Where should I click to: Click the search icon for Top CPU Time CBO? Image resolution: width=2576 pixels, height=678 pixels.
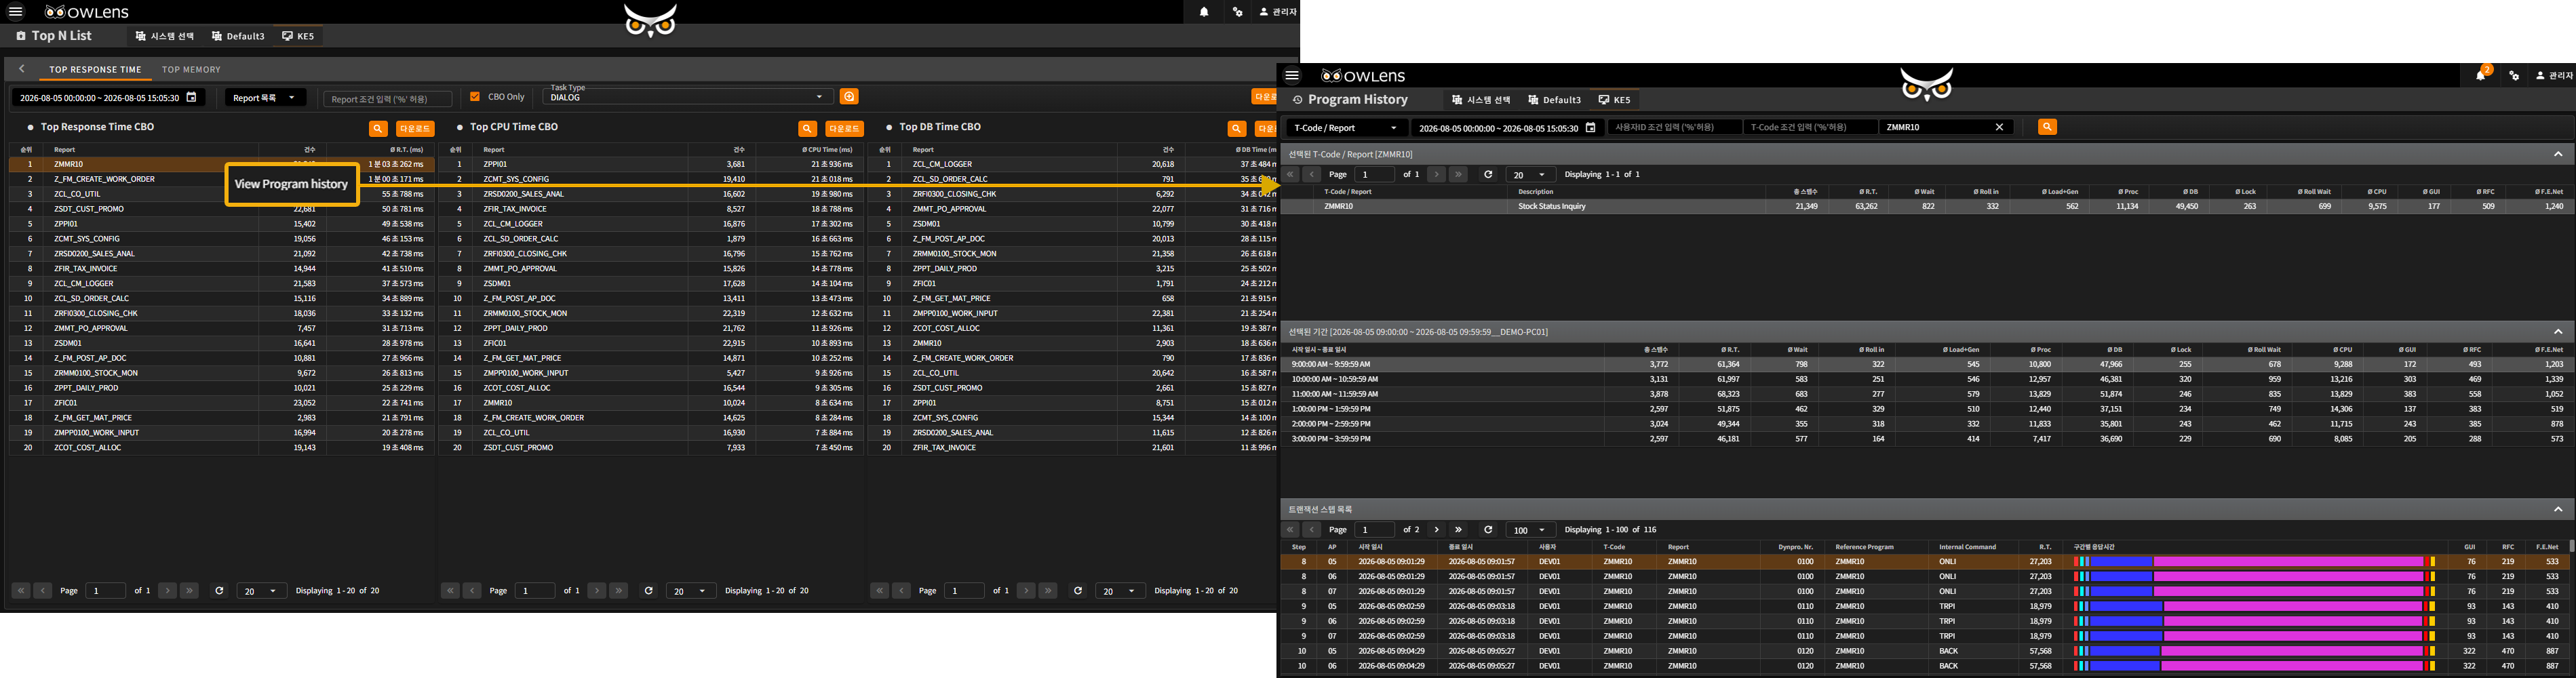[807, 128]
